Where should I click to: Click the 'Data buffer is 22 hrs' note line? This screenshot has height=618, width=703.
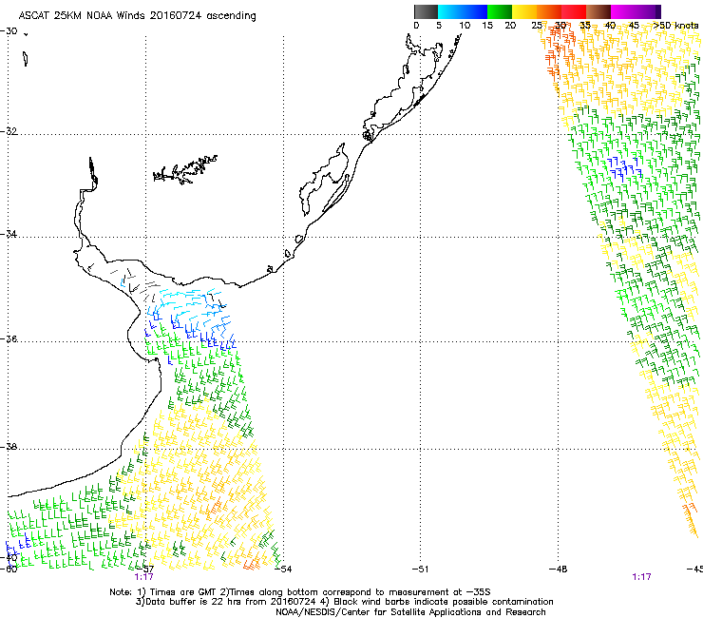pyautogui.click(x=344, y=602)
